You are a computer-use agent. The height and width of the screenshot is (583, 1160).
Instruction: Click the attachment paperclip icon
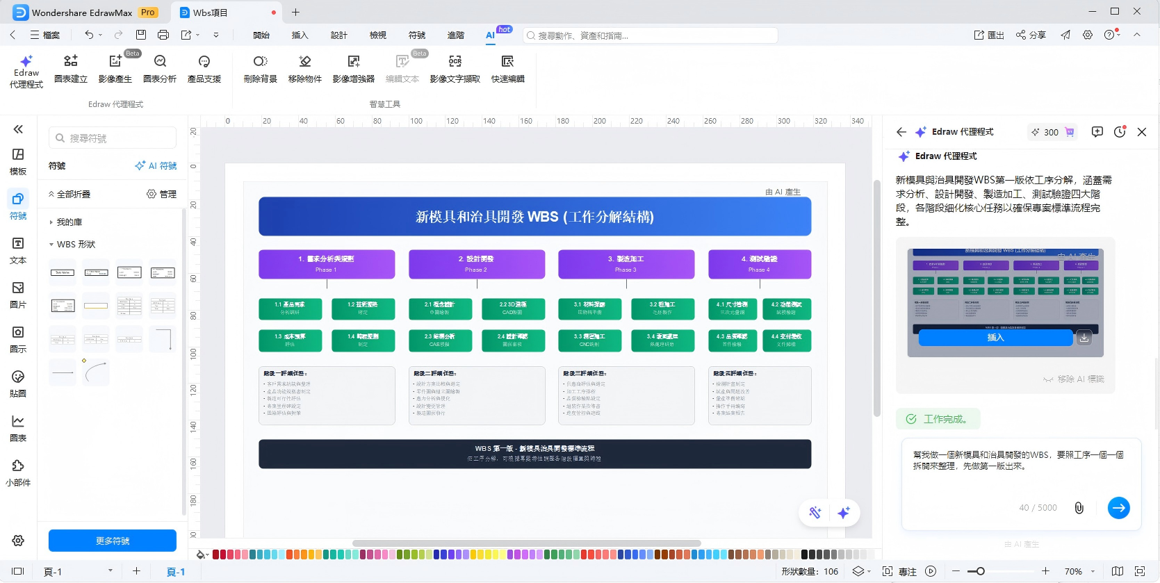click(x=1079, y=508)
